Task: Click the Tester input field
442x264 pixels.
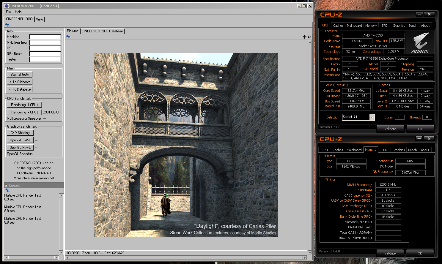Action: [x=45, y=59]
